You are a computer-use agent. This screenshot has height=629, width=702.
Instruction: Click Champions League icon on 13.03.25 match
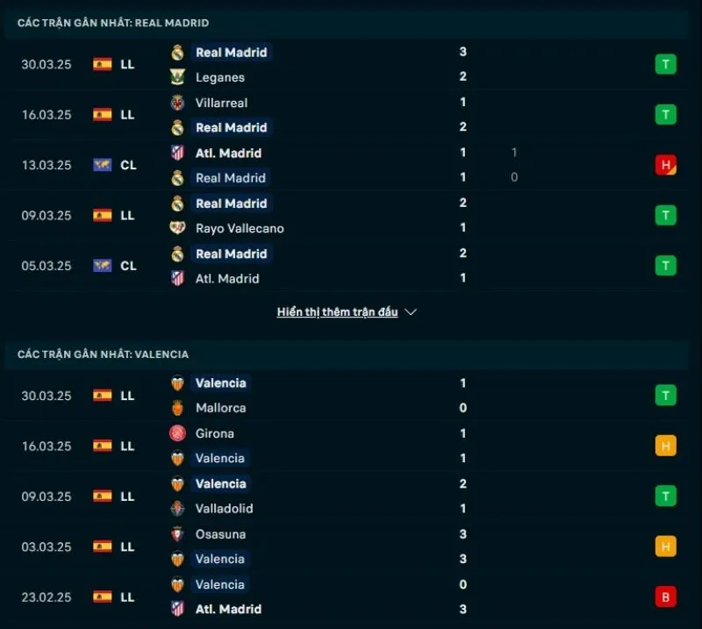tap(103, 165)
